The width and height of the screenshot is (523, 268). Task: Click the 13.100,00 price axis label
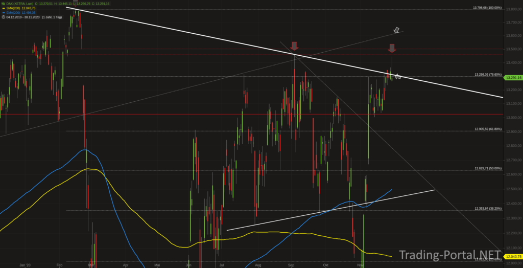[514, 104]
